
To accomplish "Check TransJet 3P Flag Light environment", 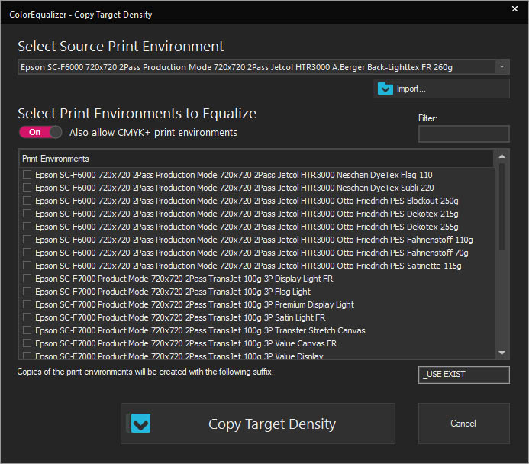I will (27, 291).
